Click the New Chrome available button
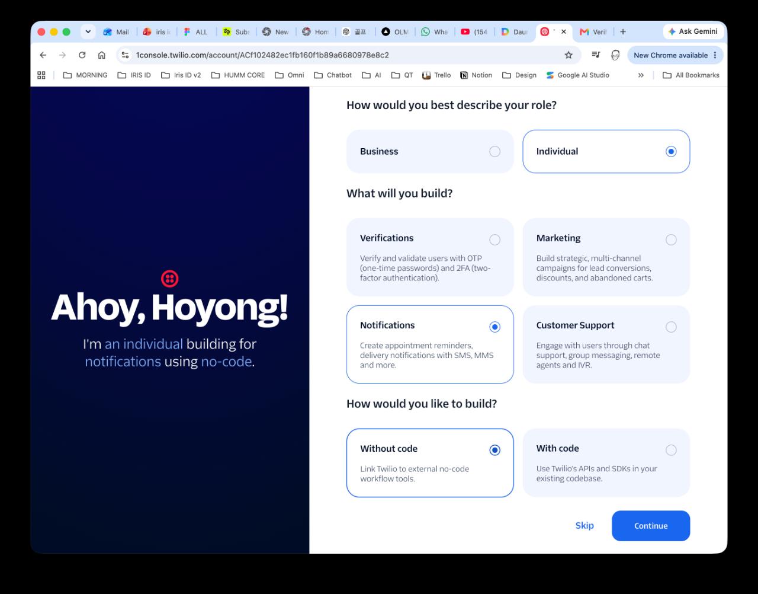Viewport: 758px width, 594px height. 675,55
